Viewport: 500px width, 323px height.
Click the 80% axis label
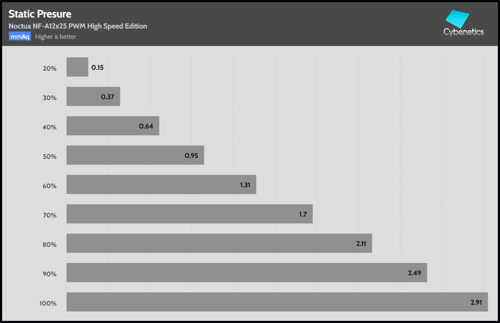(x=50, y=244)
